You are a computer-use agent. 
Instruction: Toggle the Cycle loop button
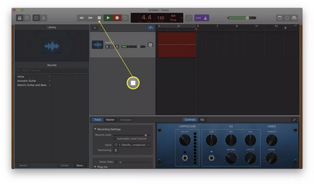pos(125,18)
